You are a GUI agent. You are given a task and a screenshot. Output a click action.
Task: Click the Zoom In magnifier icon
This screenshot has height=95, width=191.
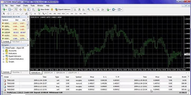(89, 9)
